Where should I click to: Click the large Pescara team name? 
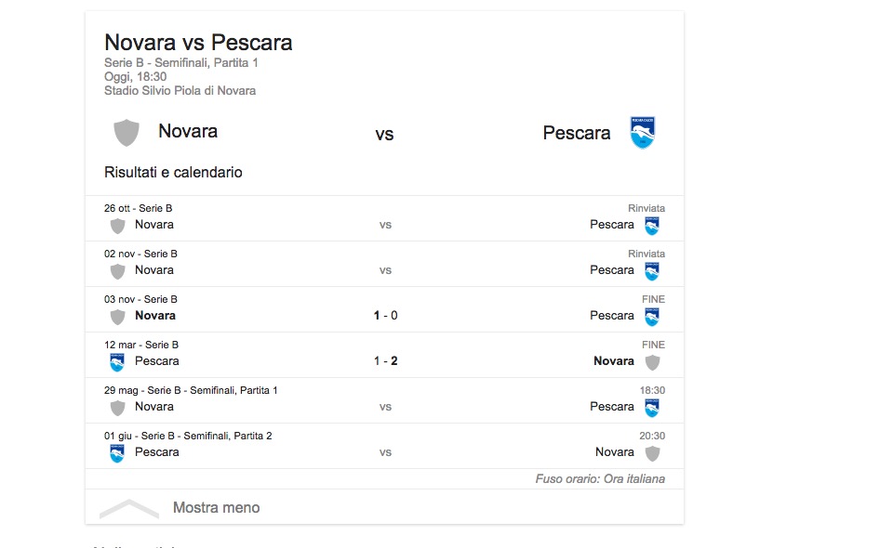tap(577, 133)
